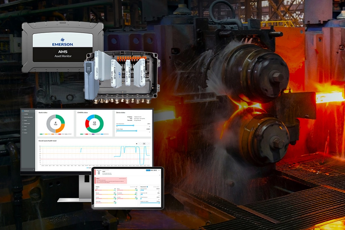Click the Assets status donut chart
This screenshot has height=230, width=345.
(x=55, y=124)
